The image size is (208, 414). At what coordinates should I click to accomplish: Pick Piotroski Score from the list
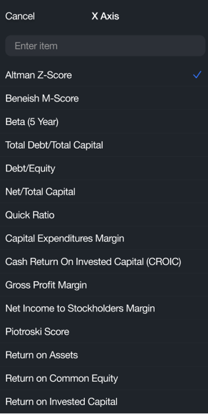pos(104,332)
